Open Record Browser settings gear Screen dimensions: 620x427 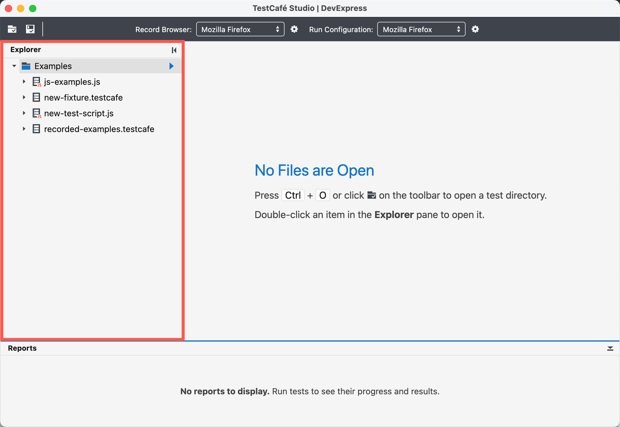(x=294, y=29)
